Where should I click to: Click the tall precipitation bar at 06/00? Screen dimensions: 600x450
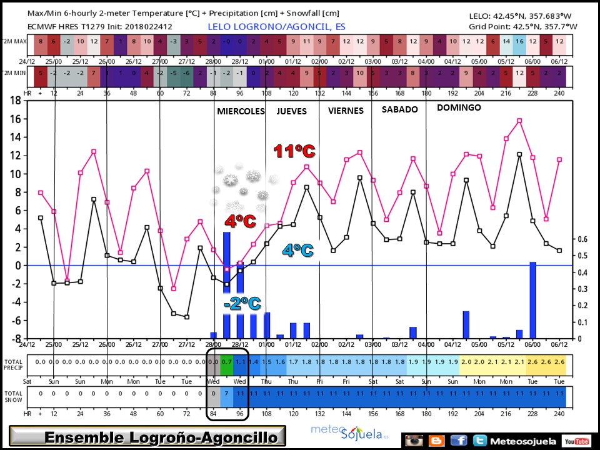pyautogui.click(x=532, y=301)
